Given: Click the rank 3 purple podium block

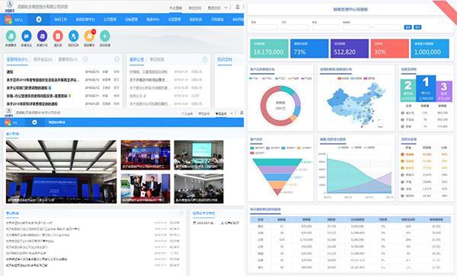Looking at the screenshot, I should tap(444, 91).
